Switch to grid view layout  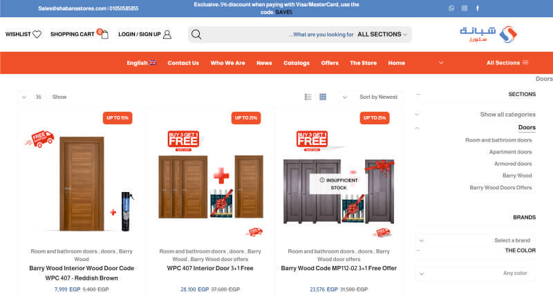(x=323, y=97)
